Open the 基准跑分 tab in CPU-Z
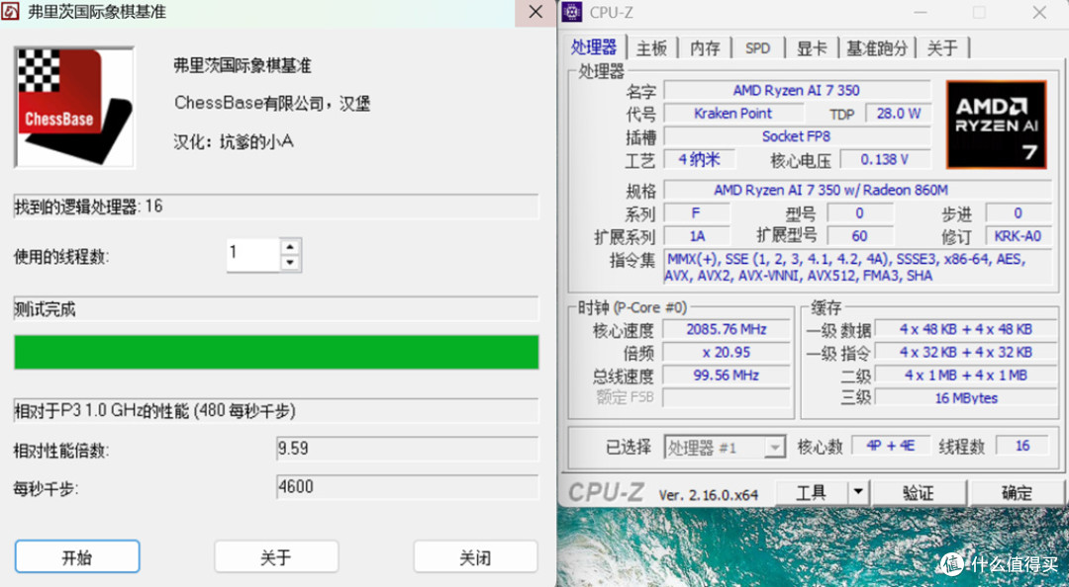This screenshot has width=1069, height=587. [x=877, y=48]
